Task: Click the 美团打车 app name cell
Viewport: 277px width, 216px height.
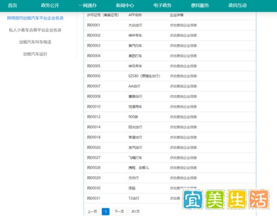Action: (135, 56)
